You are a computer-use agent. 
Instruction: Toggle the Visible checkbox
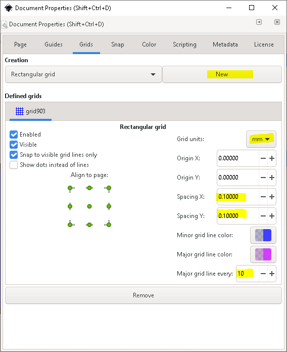click(14, 145)
